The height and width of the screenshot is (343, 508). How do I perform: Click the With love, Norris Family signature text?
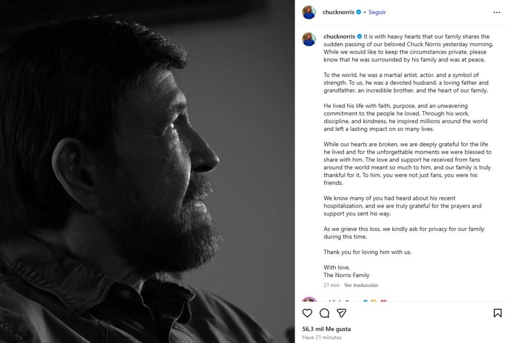346,272
